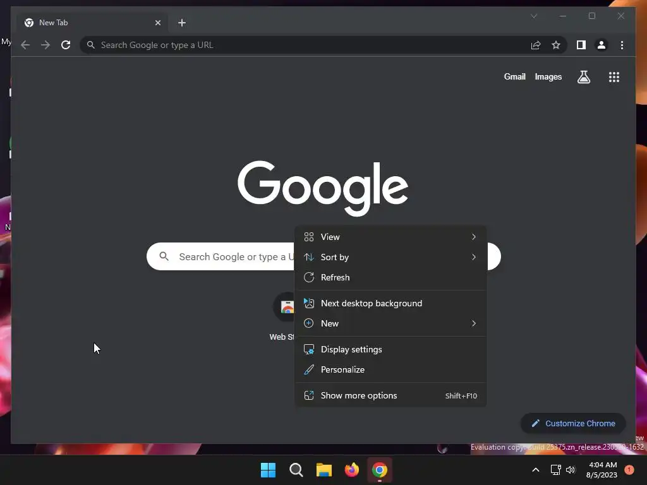Maximize the Chrome window
This screenshot has width=647, height=485.
click(x=591, y=16)
